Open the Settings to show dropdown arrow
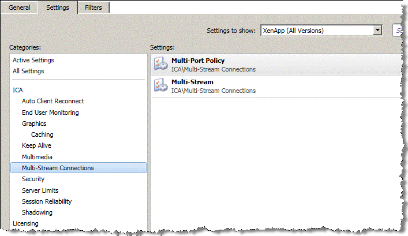The image size is (408, 236). pyautogui.click(x=377, y=31)
